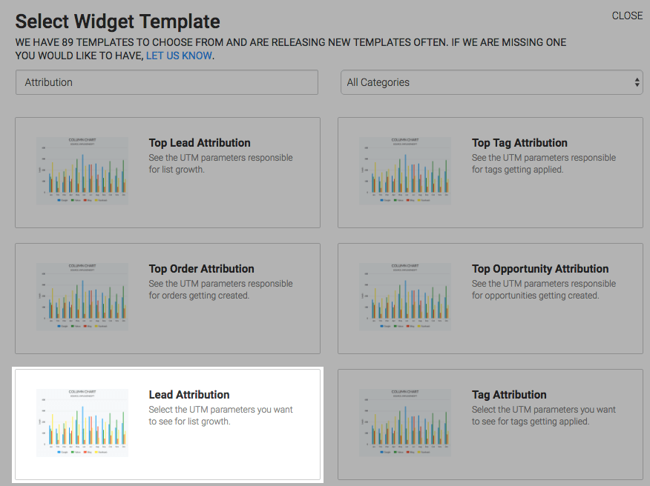Click the Tag Attribution chart thumbnail

(405, 423)
